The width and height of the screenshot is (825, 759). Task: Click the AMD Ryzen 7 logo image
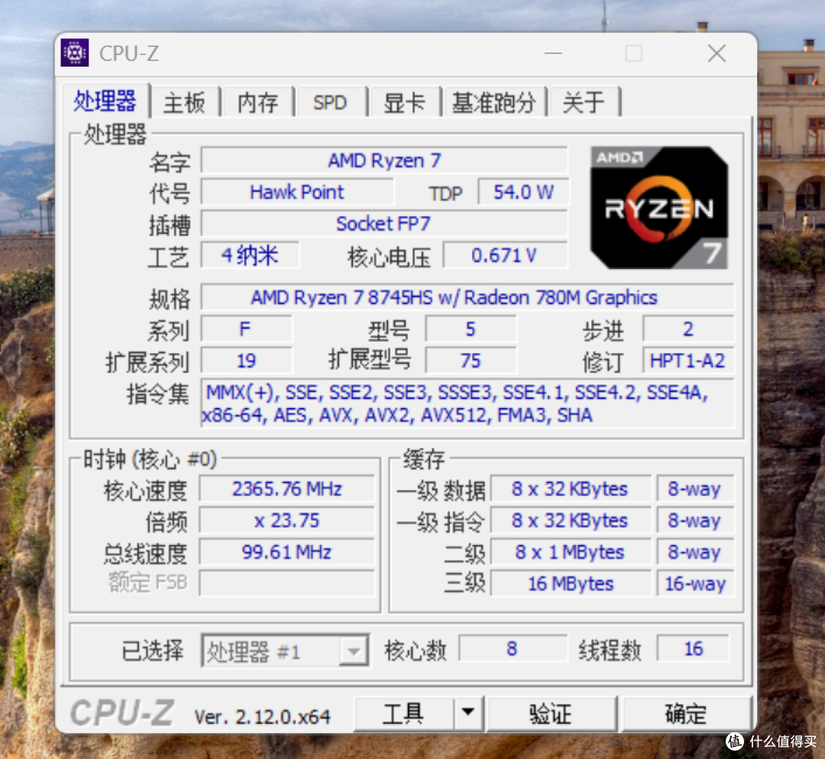click(x=659, y=207)
